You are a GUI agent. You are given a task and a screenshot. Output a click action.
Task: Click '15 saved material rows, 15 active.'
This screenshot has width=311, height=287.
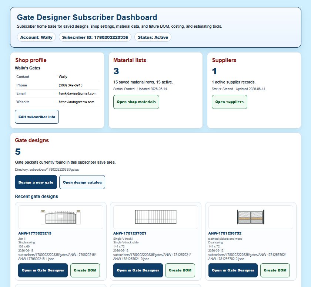[x=143, y=82]
